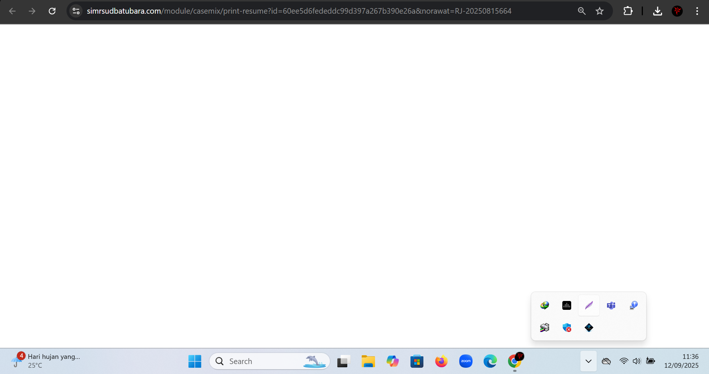709x374 pixels.
Task: Launch Firefox from the taskbar
Action: 441,361
